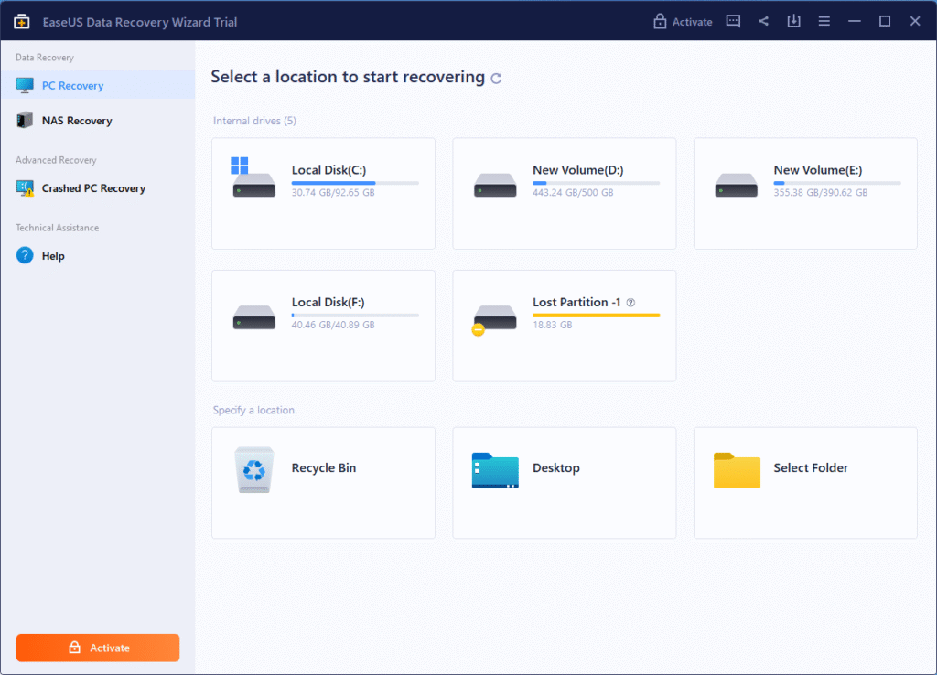Click the orange Activate button
This screenshot has width=937, height=675.
[x=97, y=648]
